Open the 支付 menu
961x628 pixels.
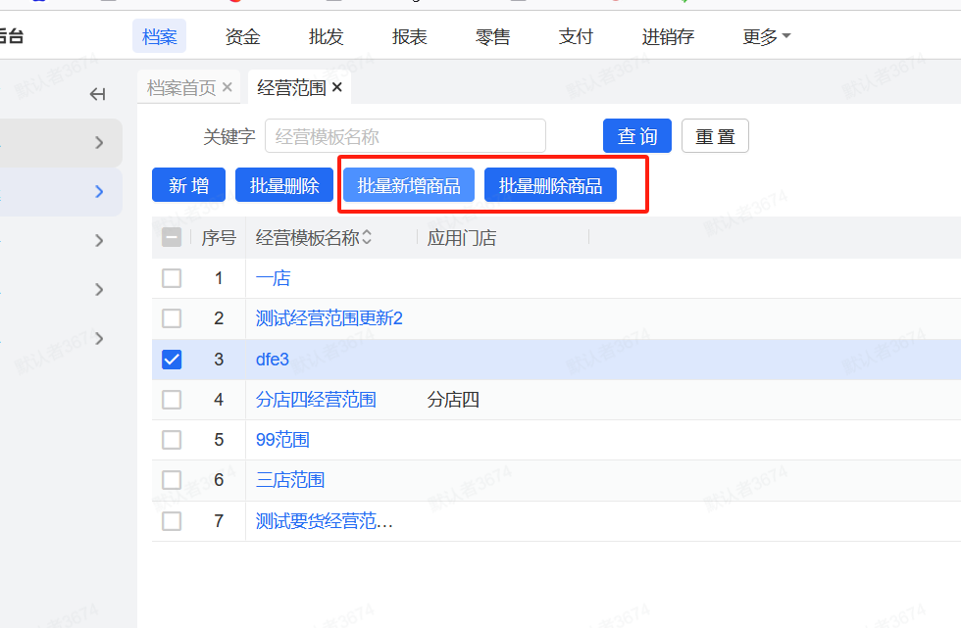click(x=577, y=36)
